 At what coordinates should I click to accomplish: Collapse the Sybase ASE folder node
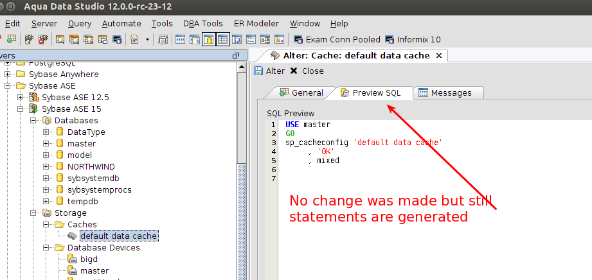coord(7,85)
